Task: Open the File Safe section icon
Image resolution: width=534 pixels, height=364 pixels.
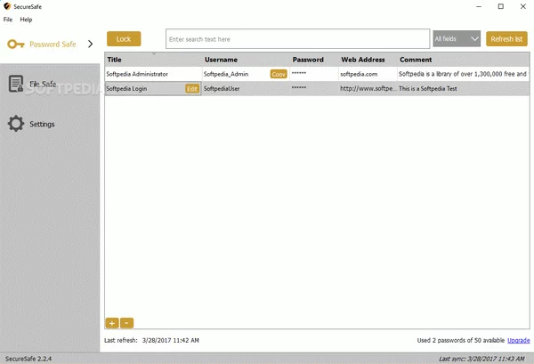Action: pyautogui.click(x=16, y=85)
